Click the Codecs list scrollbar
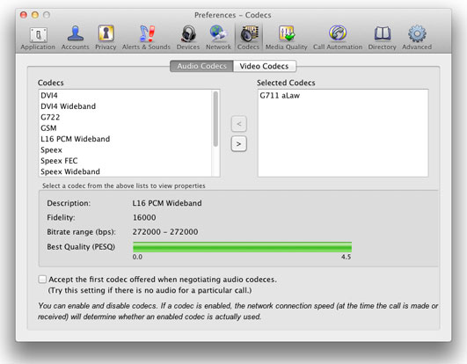 pyautogui.click(x=215, y=119)
